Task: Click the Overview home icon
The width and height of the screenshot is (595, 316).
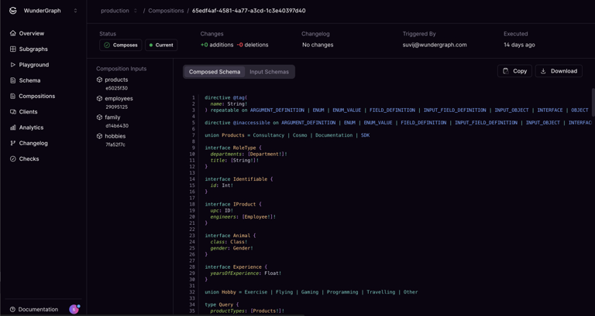Action: point(13,33)
